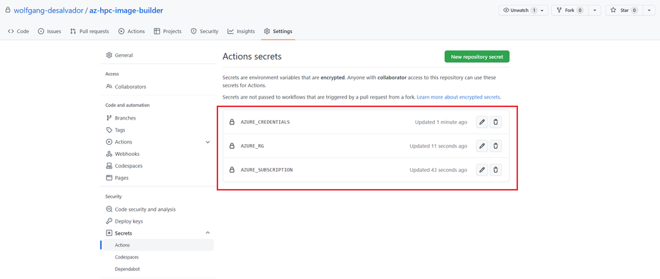Click the private repo lock icon by owner name
660x279 pixels.
click(x=8, y=10)
